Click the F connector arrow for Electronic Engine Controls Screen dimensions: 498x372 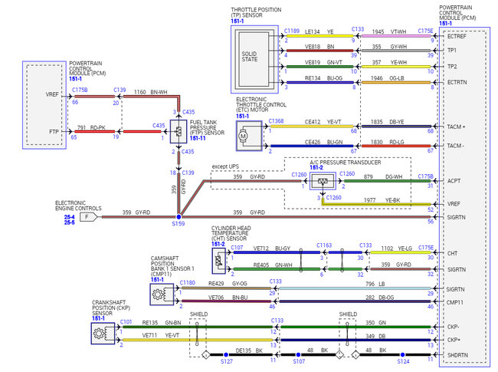(88, 217)
